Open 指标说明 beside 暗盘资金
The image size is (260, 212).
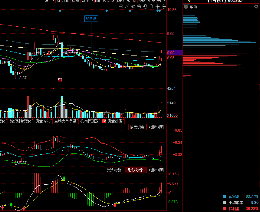click(156, 127)
